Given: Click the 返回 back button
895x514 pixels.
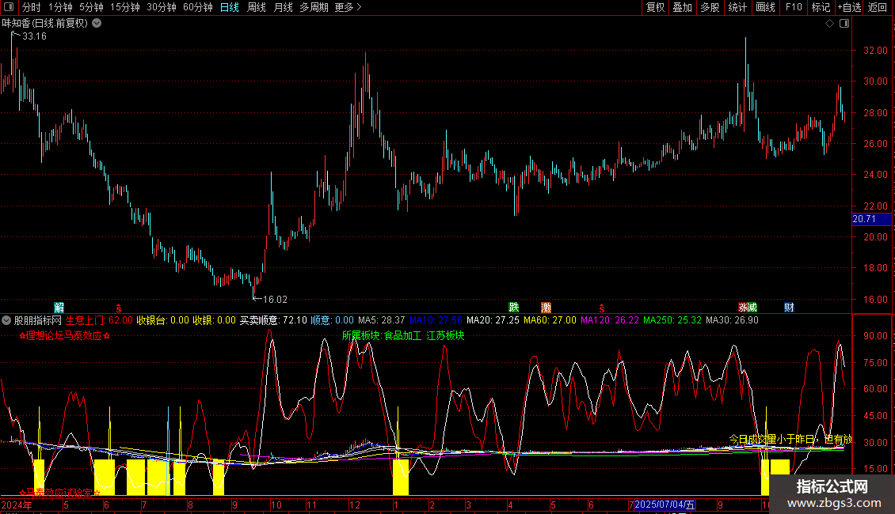Looking at the screenshot, I should 878,7.
